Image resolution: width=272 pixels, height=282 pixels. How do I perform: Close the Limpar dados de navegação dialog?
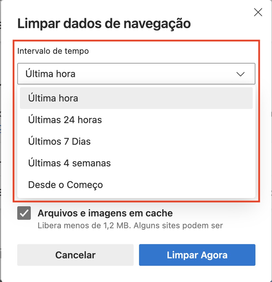[x=258, y=12]
